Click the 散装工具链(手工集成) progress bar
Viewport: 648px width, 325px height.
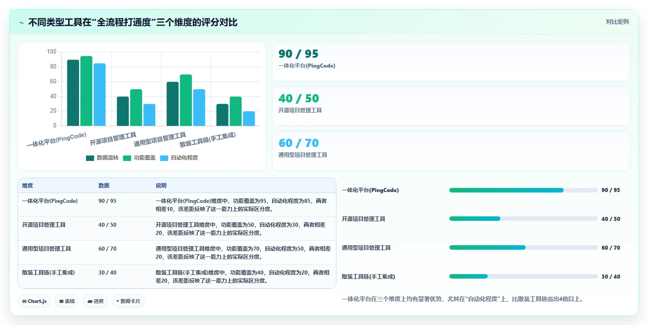click(x=523, y=276)
